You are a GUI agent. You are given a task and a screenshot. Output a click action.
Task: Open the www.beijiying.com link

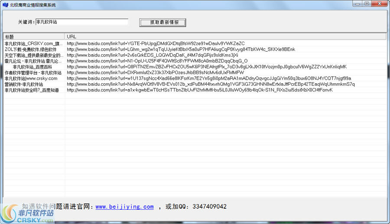(124, 207)
